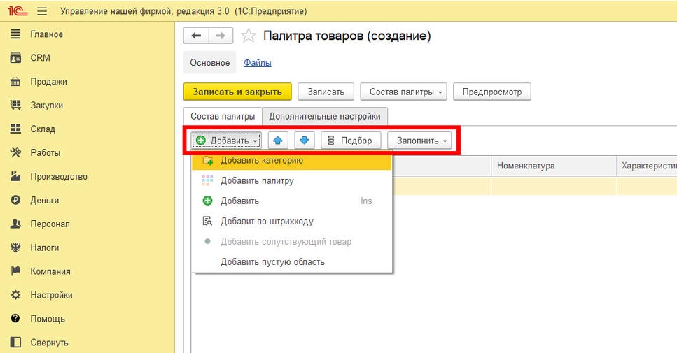Viewport: 677px width, 353px height.
Task: Open the Работы section
Action: (x=45, y=152)
